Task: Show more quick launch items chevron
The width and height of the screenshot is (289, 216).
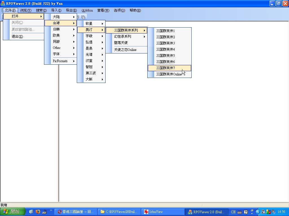Action: [x=51, y=210]
